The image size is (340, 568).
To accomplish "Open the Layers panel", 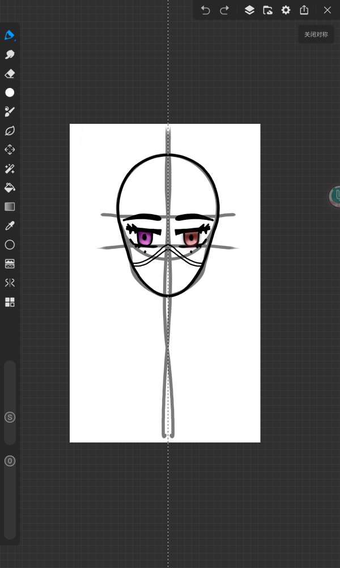I will [x=249, y=10].
